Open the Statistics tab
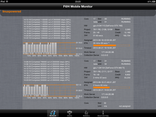This screenshot has height=117, width=156. point(86,113)
